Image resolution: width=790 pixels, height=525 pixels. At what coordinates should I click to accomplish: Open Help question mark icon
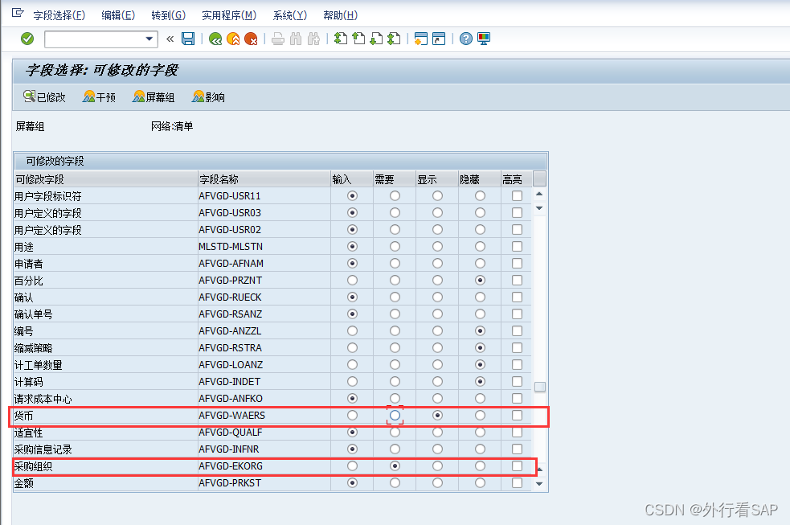pos(466,39)
